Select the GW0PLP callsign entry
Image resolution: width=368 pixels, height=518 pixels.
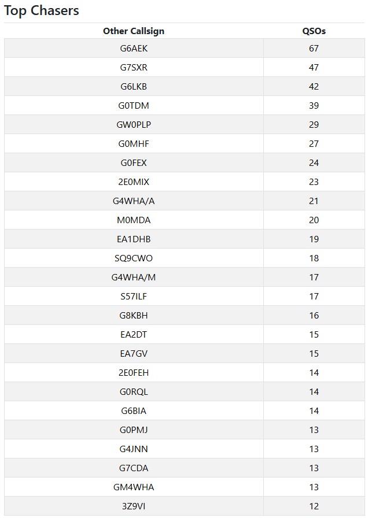[134, 125]
